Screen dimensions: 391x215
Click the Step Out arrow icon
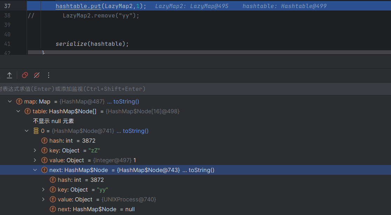point(9,75)
